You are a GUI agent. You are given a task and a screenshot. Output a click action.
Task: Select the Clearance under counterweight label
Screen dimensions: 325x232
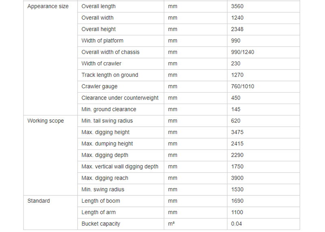coord(120,98)
